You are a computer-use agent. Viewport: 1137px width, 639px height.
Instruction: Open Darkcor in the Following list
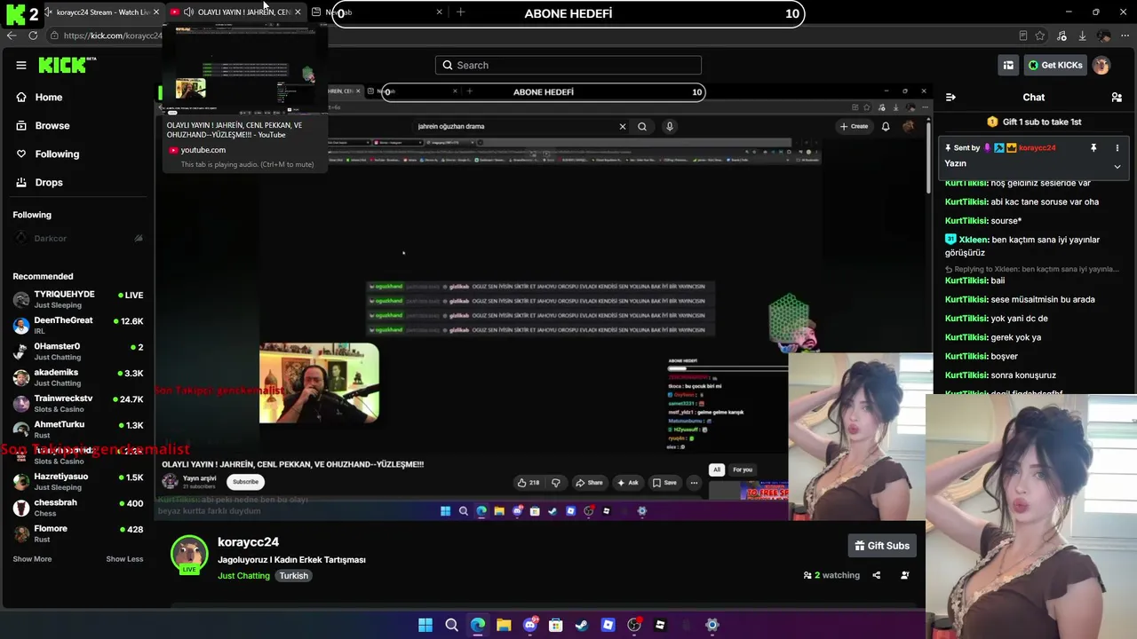78,238
